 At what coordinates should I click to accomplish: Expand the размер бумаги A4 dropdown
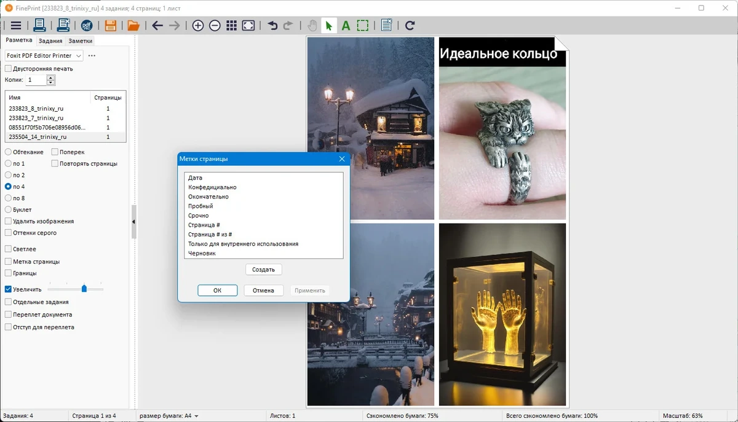(169, 416)
